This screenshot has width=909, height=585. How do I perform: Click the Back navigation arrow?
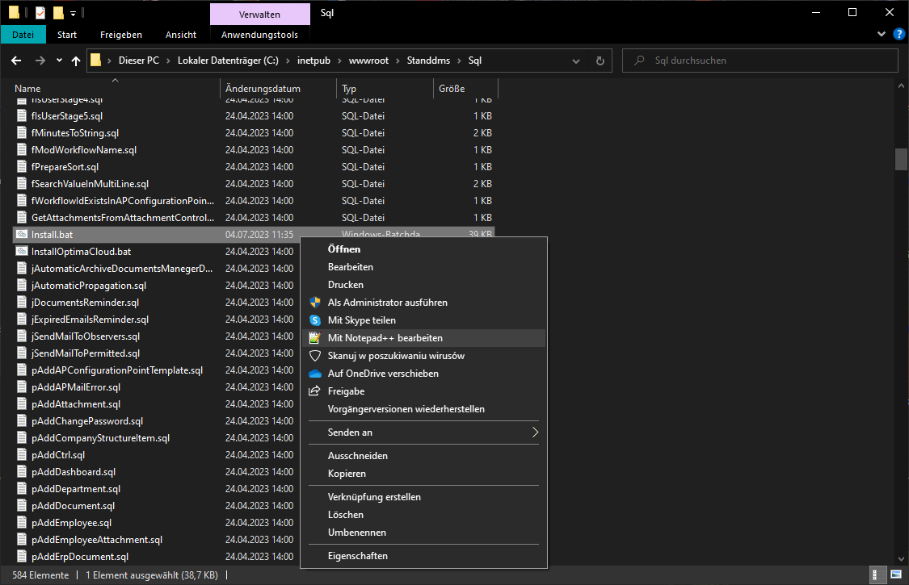16,61
